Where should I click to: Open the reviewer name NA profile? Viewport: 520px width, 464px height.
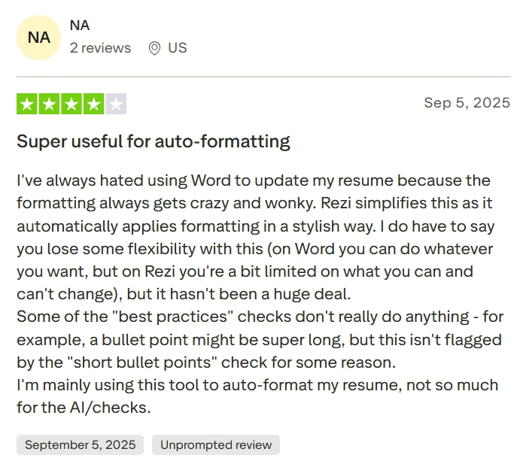(80, 25)
